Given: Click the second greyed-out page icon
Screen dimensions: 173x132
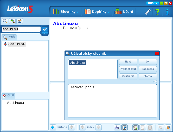Looking at the screenshot, I should (150, 127).
